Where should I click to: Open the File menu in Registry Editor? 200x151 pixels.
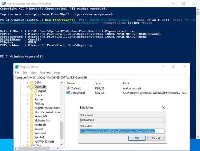[x=17, y=73]
